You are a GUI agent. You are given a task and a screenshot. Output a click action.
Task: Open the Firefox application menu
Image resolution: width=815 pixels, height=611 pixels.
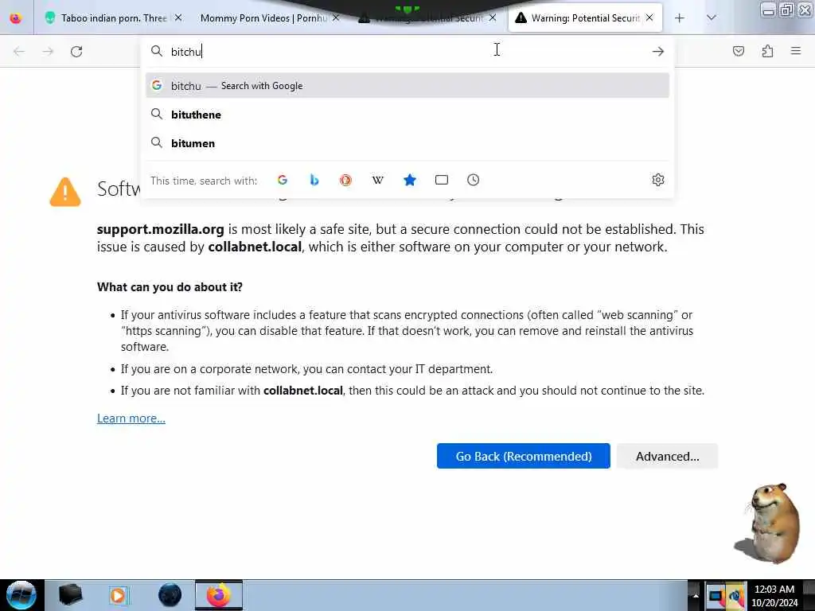pyautogui.click(x=796, y=51)
